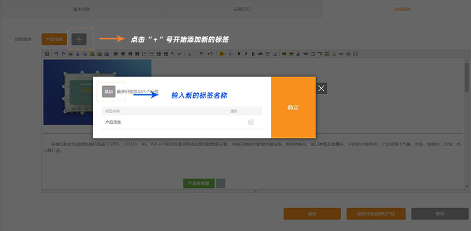Click 标签名称 column header
This screenshot has height=231, width=471.
pos(112,111)
